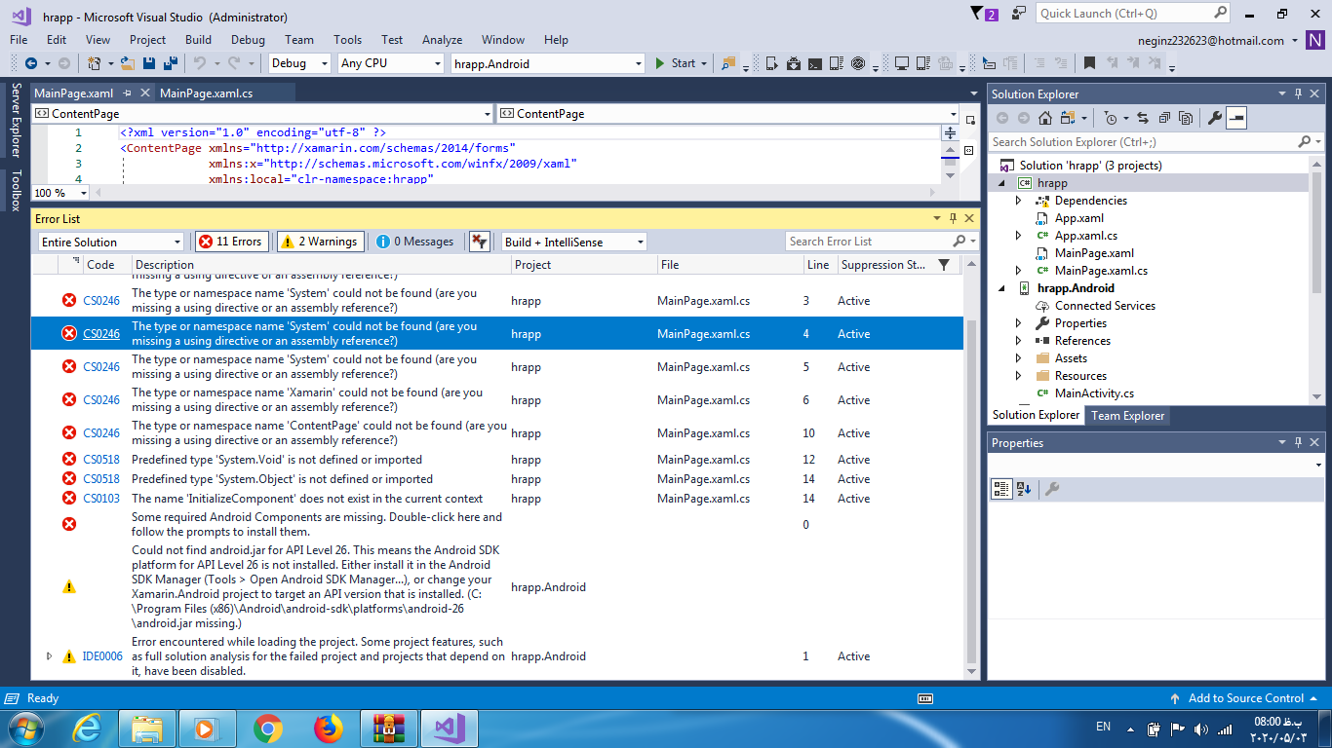Screen dimensions: 1332x748
Task: Open the File menu
Action: click(x=19, y=40)
